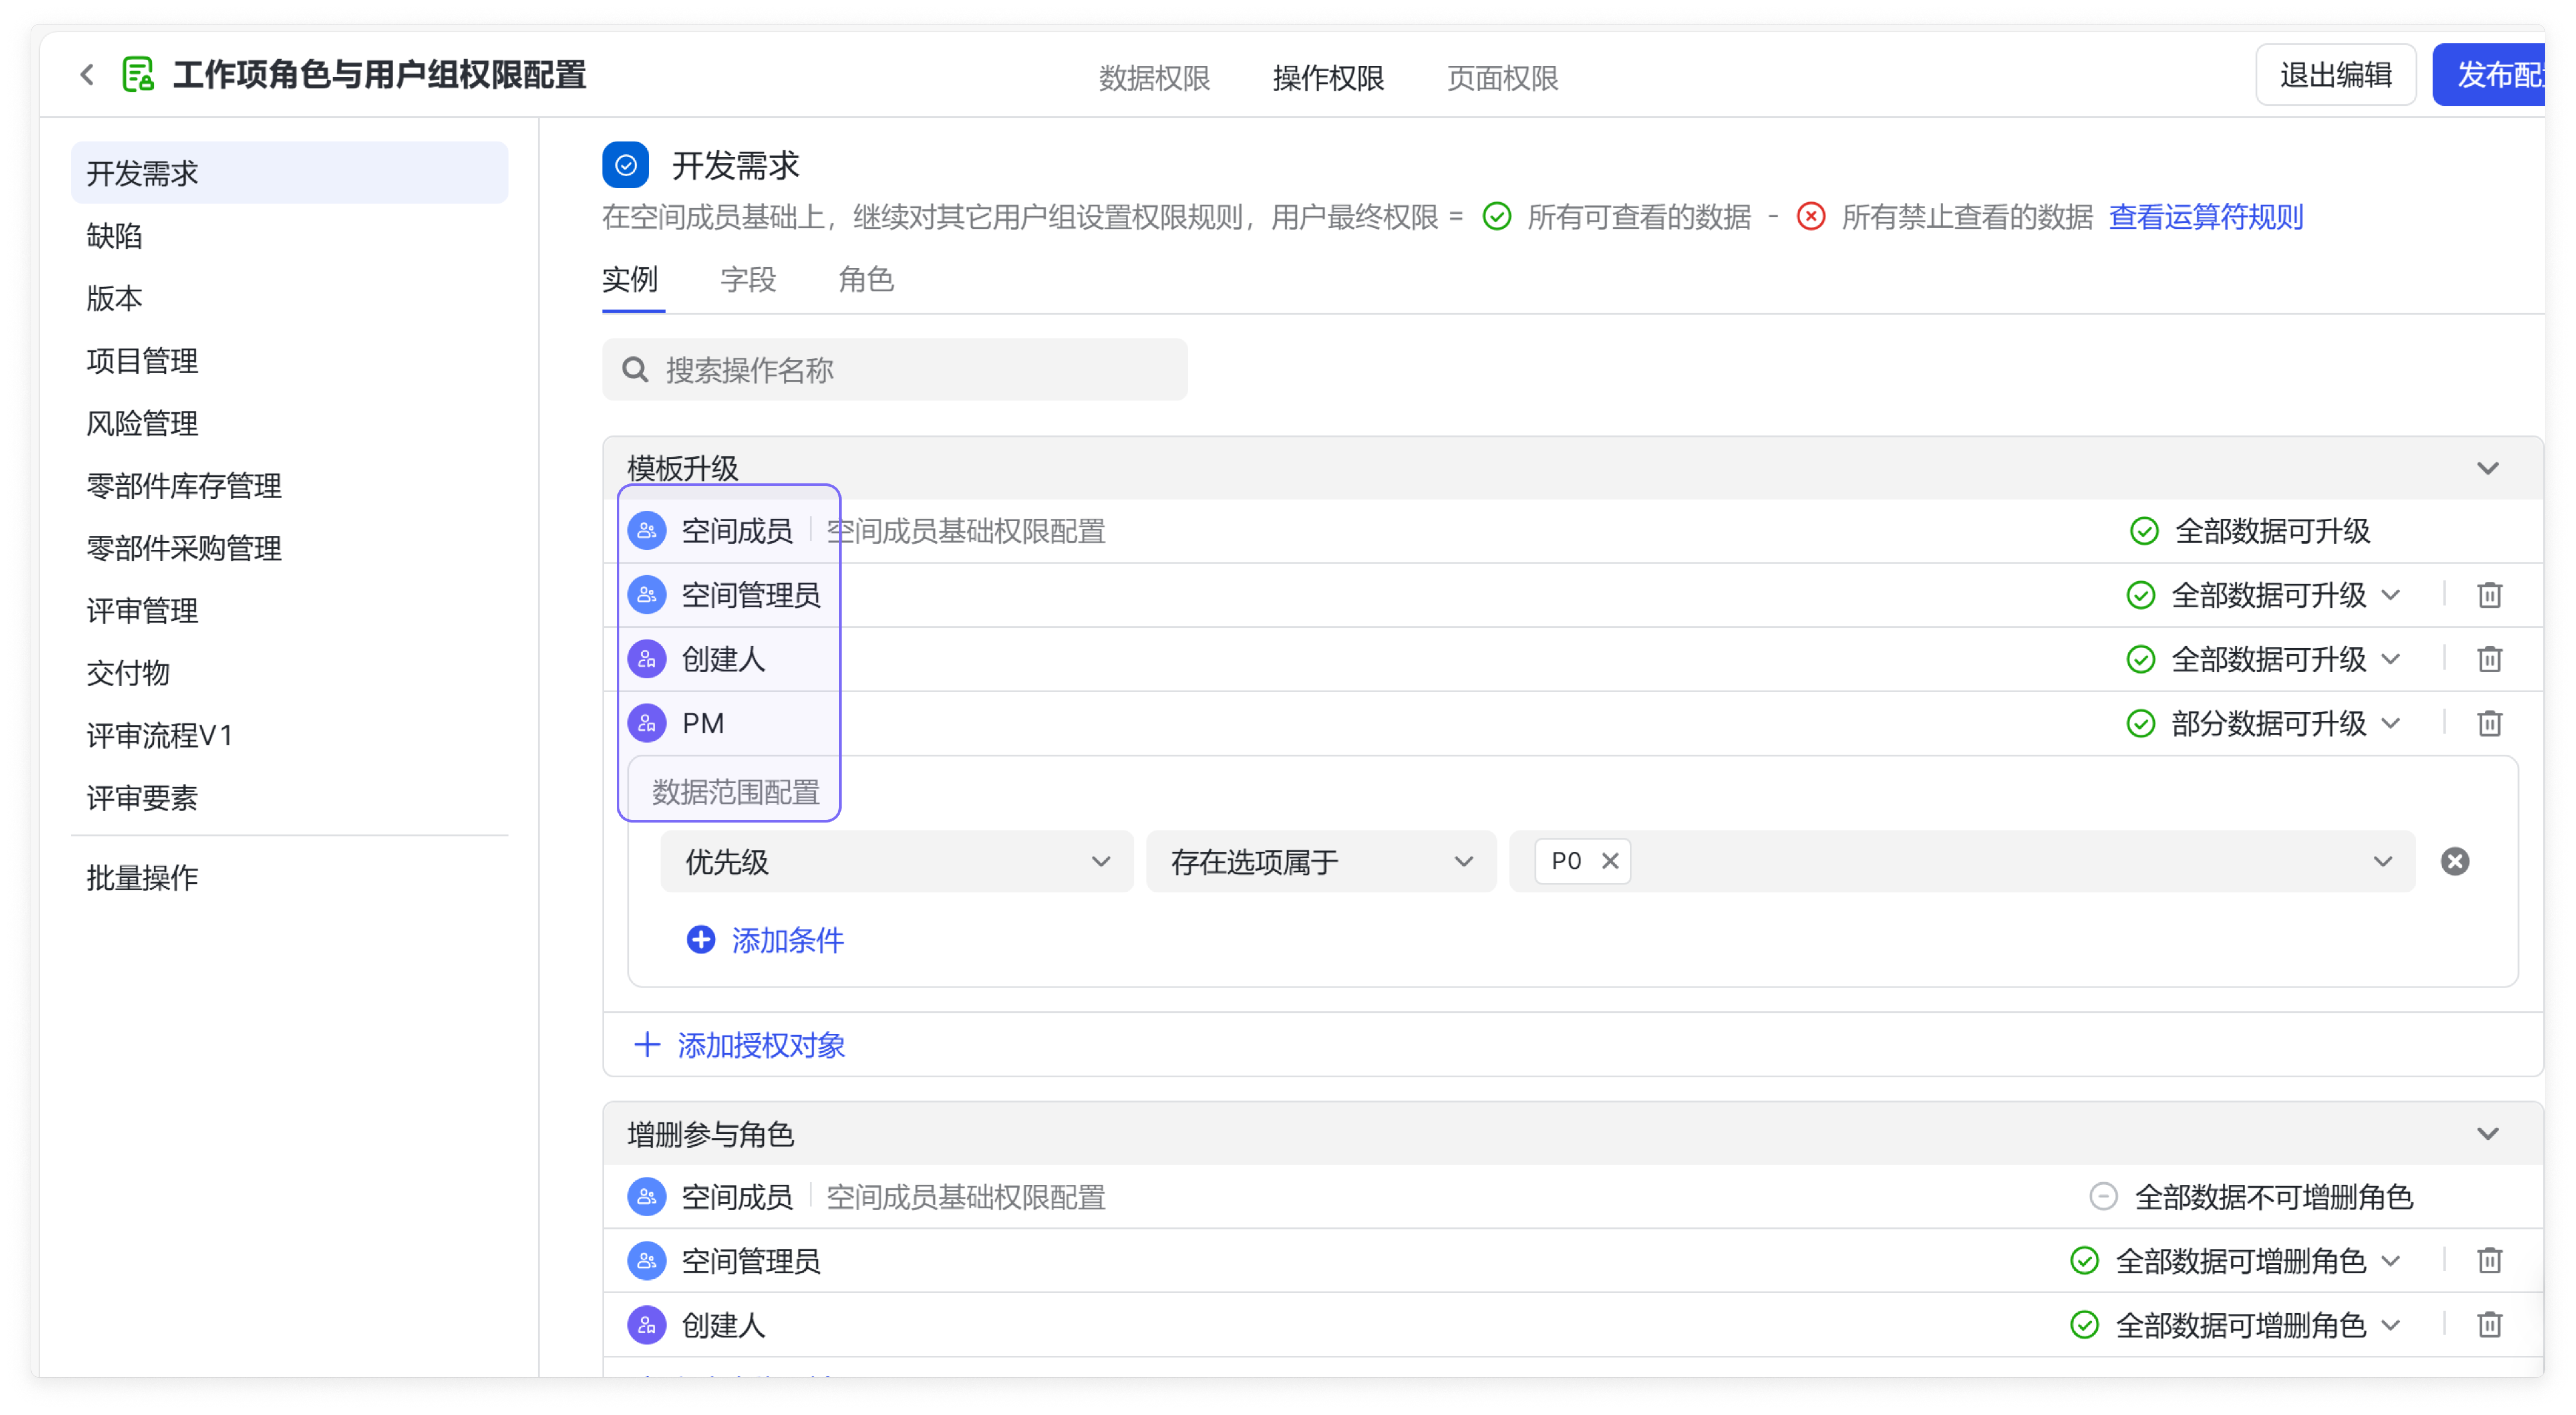Delete 空间管理员 row under 增删参与角色

click(x=2489, y=1261)
